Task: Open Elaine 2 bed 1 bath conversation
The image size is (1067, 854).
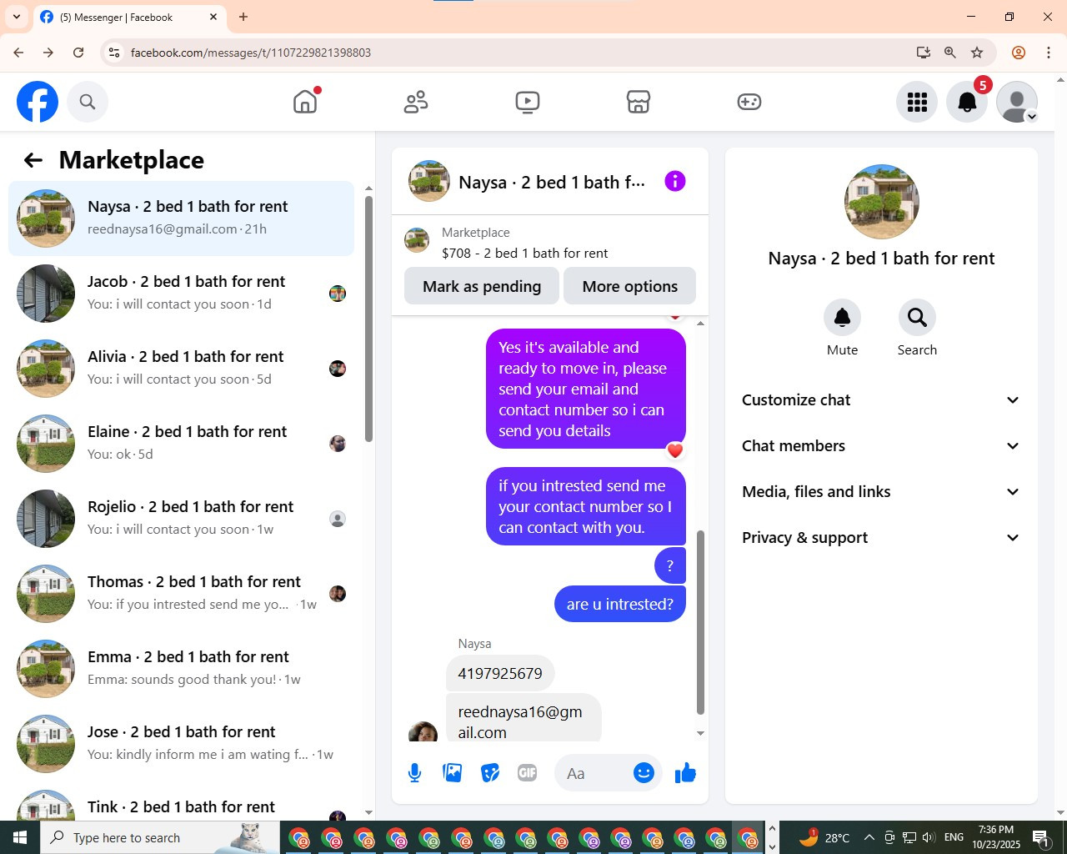Action: 181,444
